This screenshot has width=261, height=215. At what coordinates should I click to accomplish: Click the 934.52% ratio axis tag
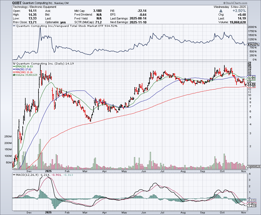point(253,44)
